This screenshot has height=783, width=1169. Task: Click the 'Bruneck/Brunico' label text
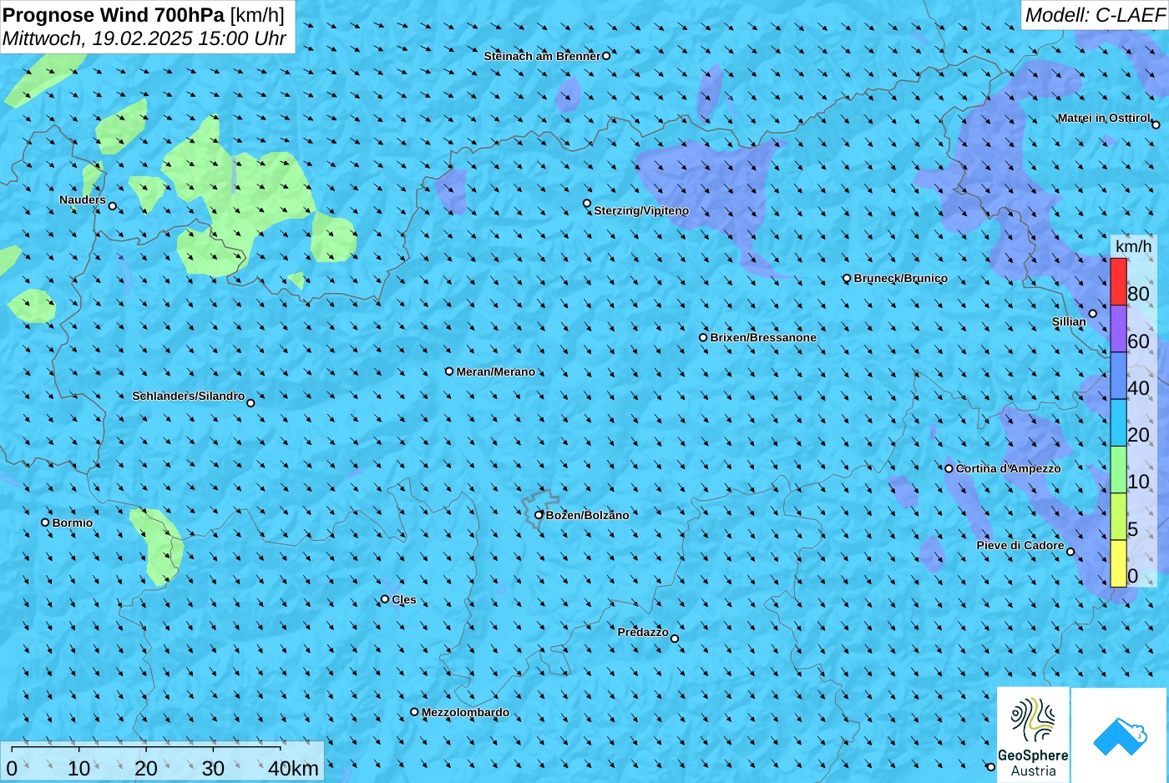pos(901,279)
